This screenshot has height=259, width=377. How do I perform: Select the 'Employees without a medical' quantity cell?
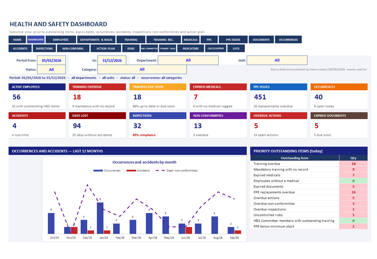(353, 181)
